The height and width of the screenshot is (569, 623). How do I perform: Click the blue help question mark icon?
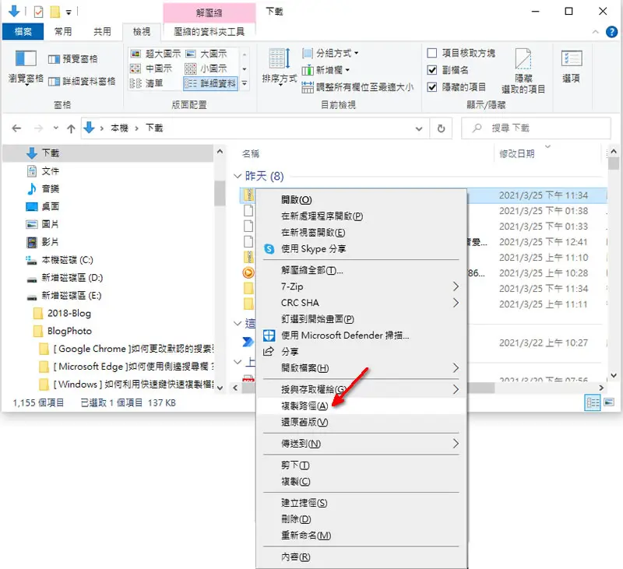[611, 32]
